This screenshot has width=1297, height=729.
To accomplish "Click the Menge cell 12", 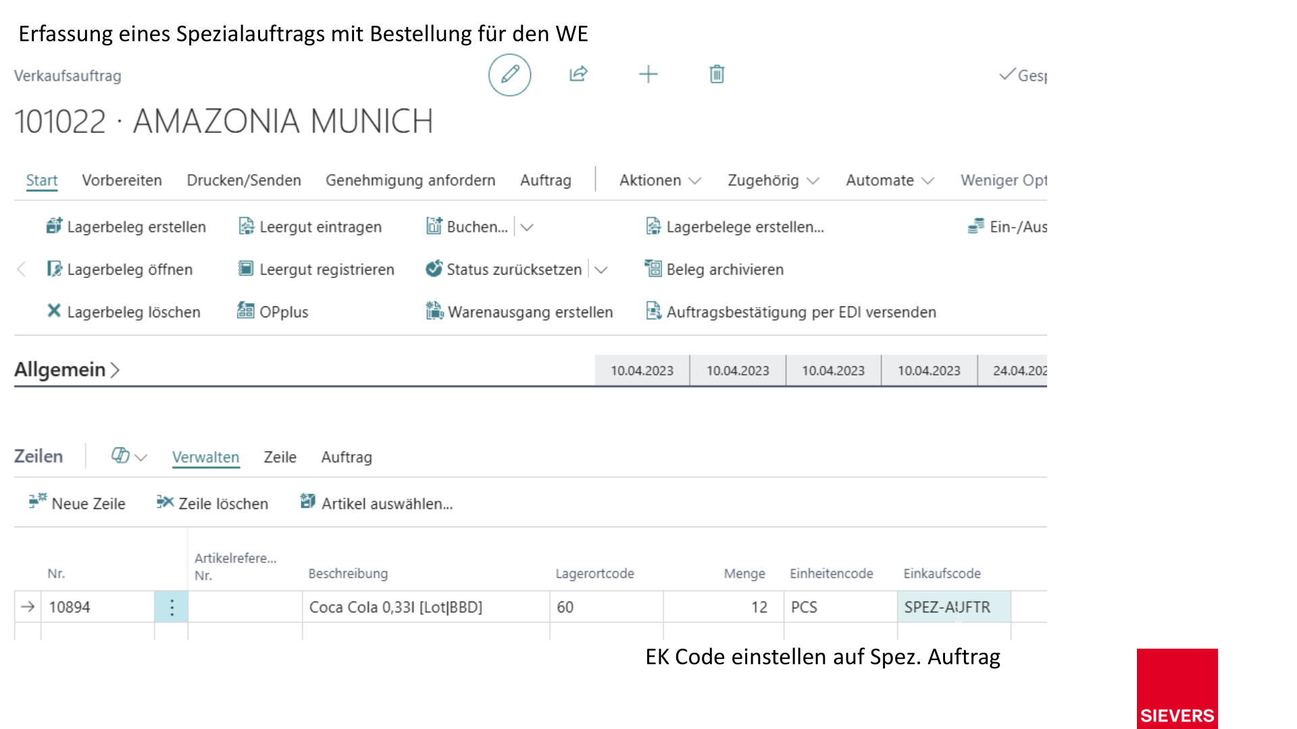I will tap(723, 607).
